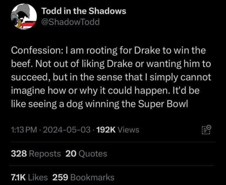Click the @ShadowTodd handle

70,22
